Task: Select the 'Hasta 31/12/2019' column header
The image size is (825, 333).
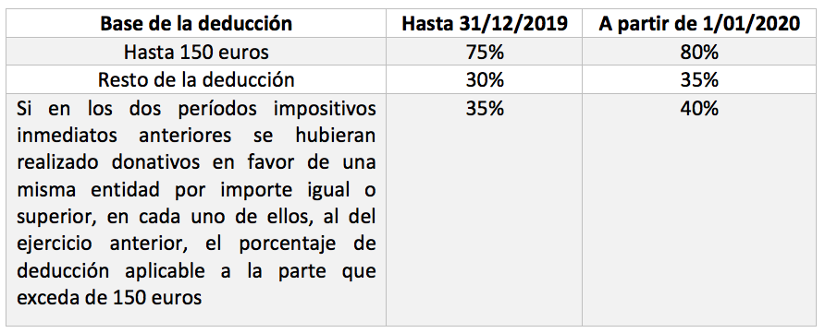Action: 485,24
